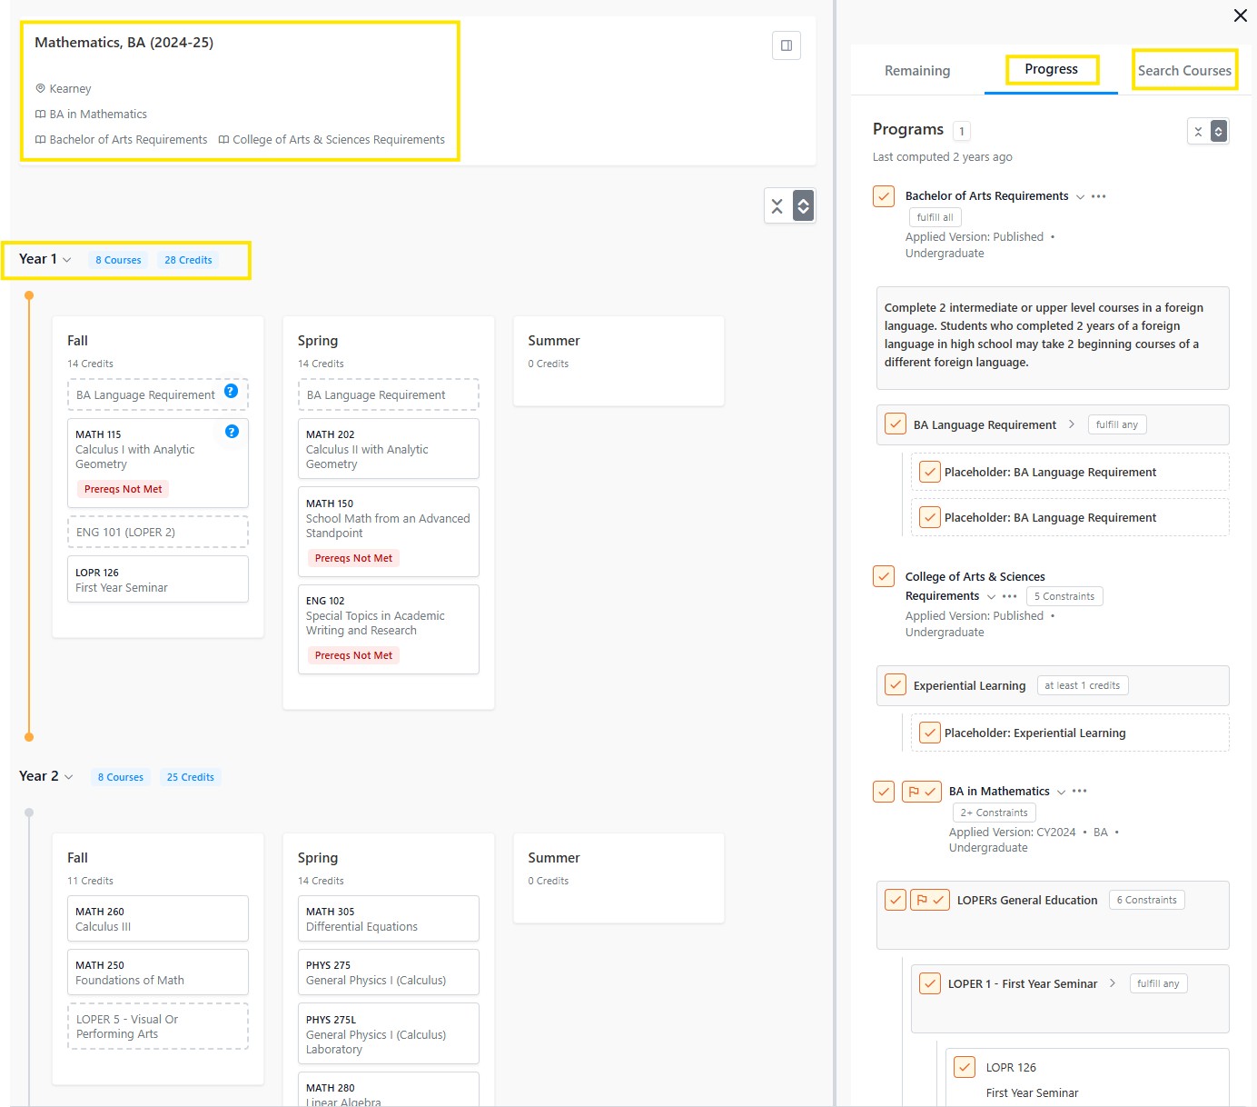Toggle the sidebar layout icon button

coord(787,45)
